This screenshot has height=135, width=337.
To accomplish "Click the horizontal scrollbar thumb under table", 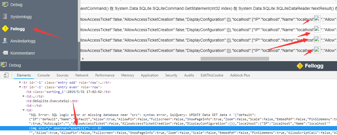I will pyautogui.click(x=235, y=59).
